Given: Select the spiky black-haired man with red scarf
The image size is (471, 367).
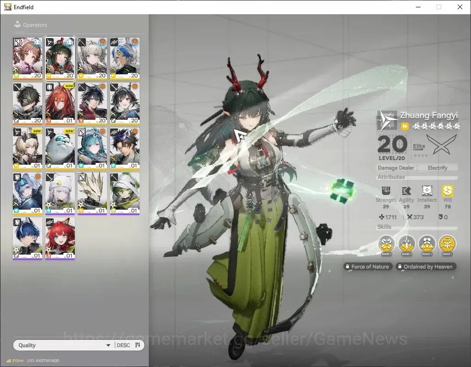Looking at the screenshot, I should pos(92,103).
